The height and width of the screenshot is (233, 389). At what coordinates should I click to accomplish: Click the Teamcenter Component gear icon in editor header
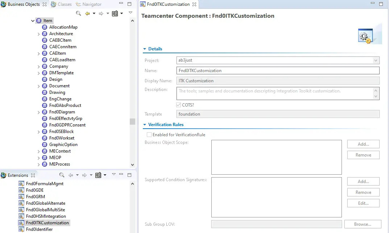point(365,37)
